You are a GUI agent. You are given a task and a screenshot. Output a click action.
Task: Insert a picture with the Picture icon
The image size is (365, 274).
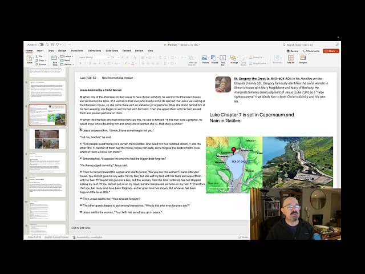[204, 58]
